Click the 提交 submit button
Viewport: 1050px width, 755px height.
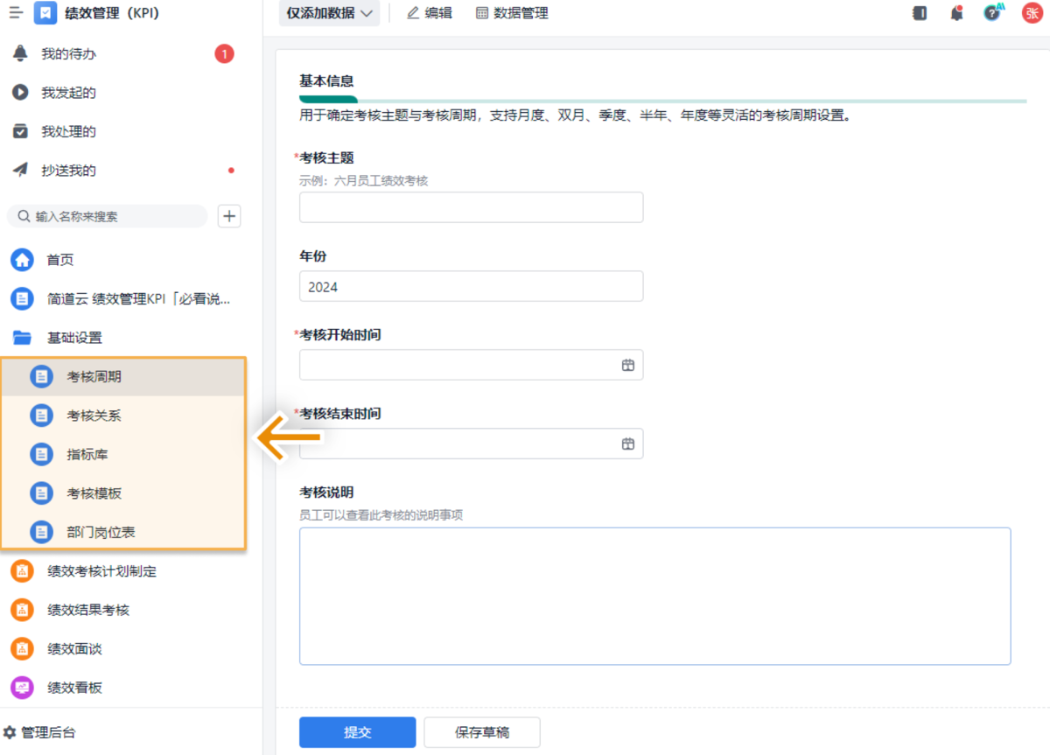click(x=357, y=732)
